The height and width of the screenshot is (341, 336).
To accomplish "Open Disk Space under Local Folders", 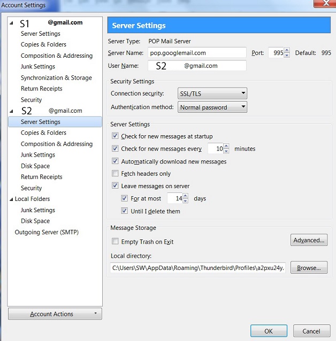I will 35,221.
